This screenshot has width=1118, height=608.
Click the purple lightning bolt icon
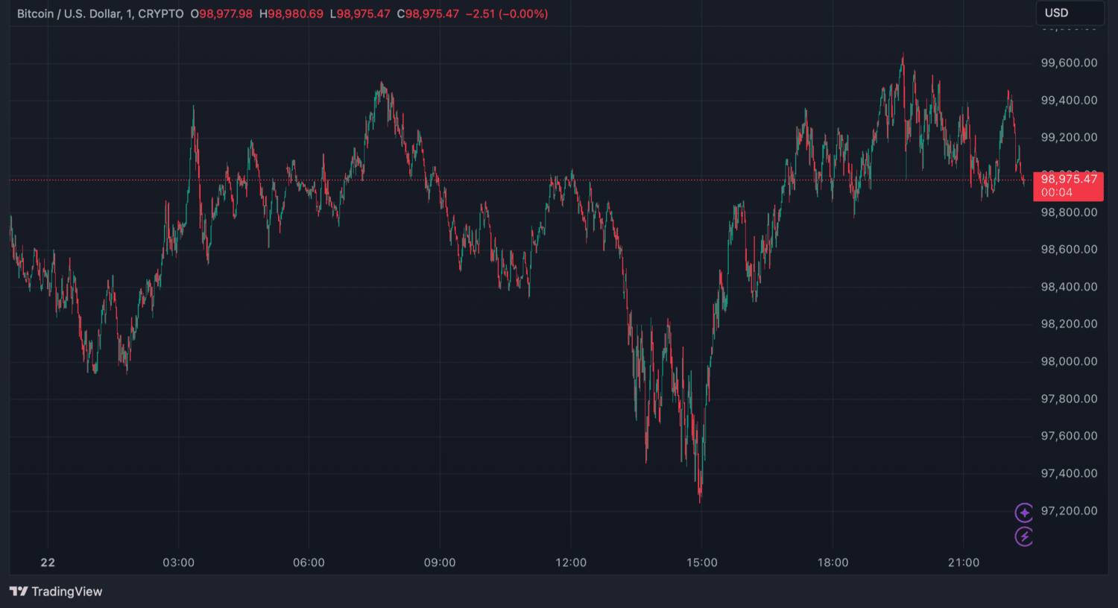1024,536
